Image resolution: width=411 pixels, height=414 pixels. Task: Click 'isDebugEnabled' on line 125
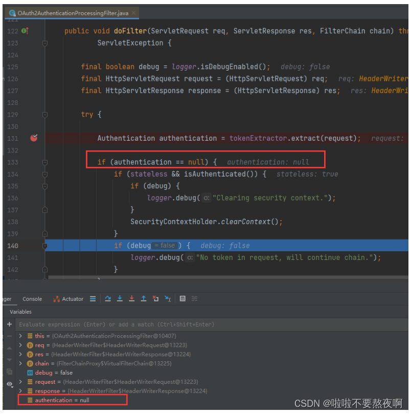click(x=229, y=67)
